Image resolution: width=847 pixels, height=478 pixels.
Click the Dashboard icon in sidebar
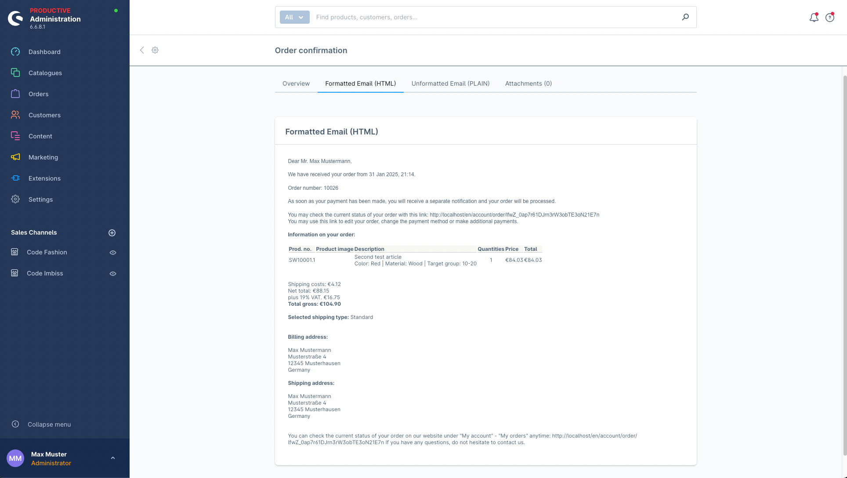[x=15, y=52]
